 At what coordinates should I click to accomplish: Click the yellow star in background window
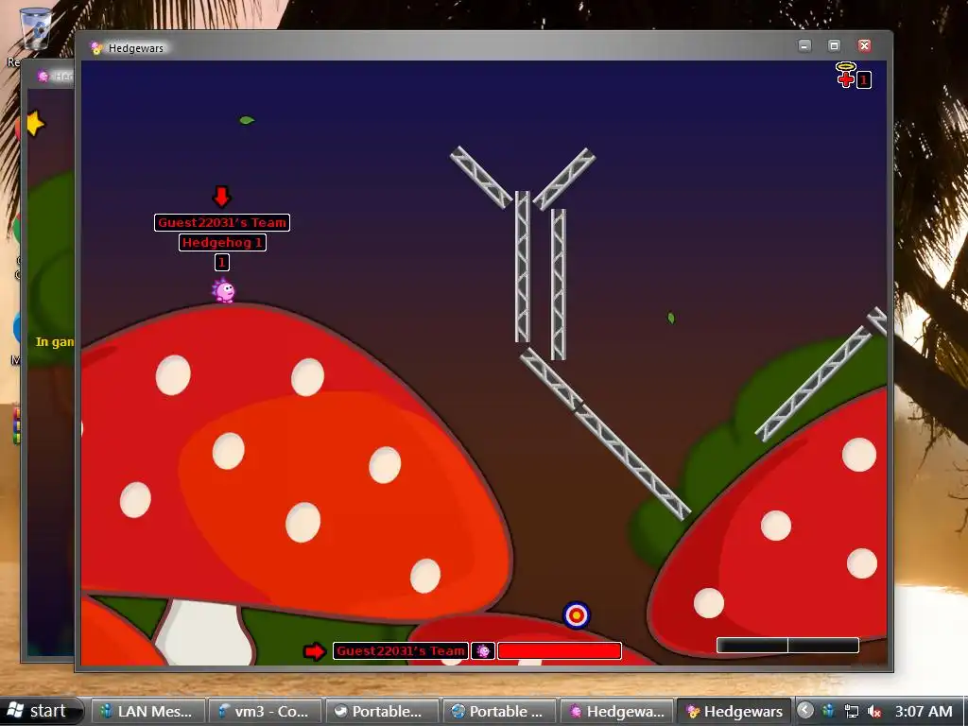click(x=35, y=124)
